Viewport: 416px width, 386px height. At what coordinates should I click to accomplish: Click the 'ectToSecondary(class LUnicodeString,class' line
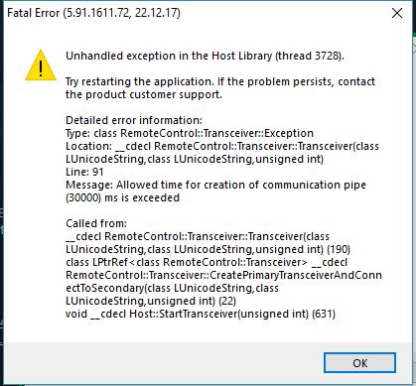(172, 288)
